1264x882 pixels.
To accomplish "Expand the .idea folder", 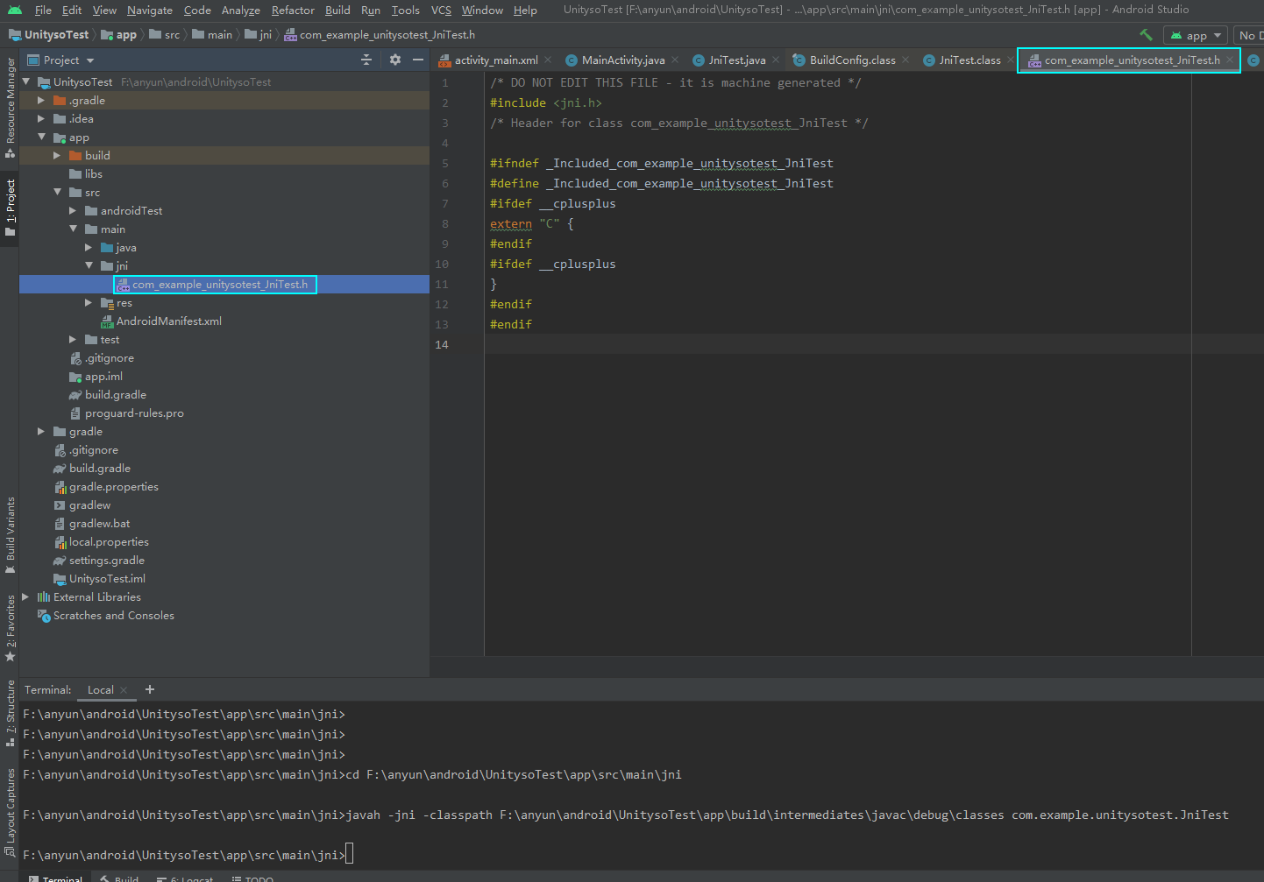I will click(x=41, y=118).
